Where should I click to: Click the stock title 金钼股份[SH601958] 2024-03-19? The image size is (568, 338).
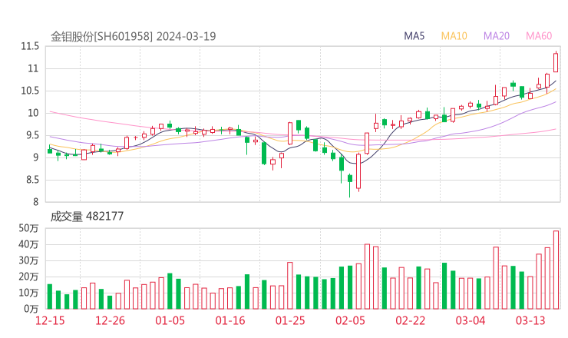point(133,36)
